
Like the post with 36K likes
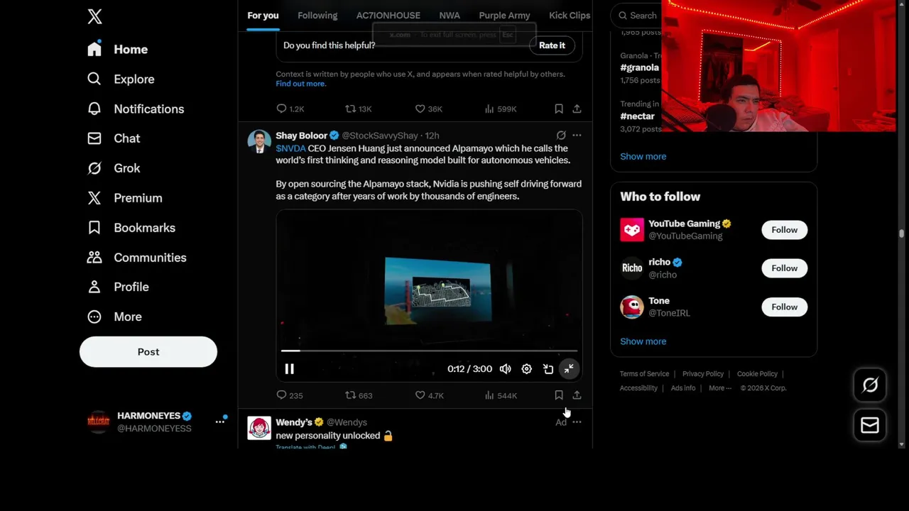pyautogui.click(x=428, y=109)
